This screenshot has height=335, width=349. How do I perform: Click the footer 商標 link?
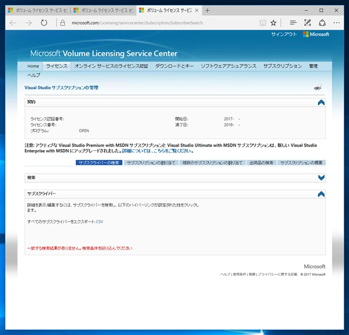pyautogui.click(x=252, y=275)
